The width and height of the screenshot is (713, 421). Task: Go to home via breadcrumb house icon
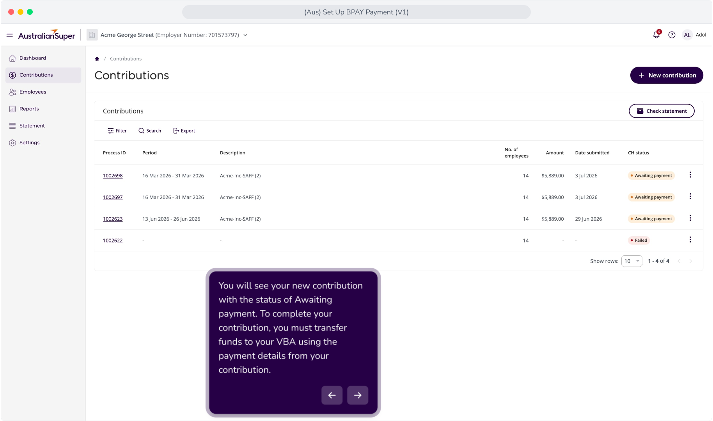(97, 59)
